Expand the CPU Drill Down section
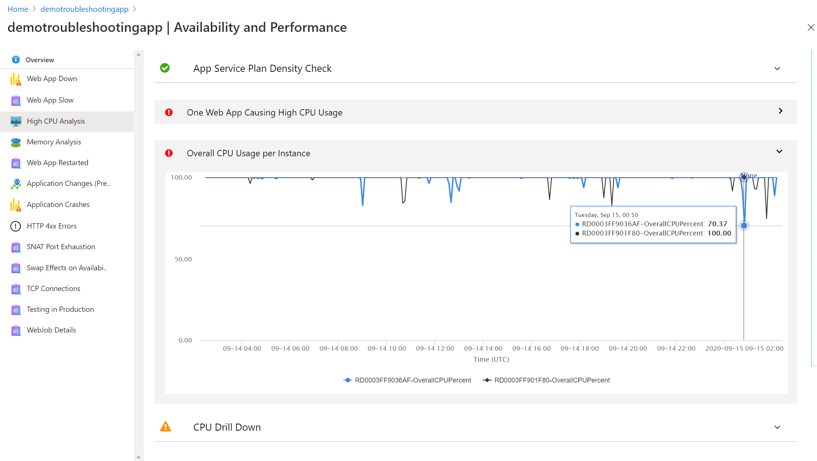The width and height of the screenshot is (817, 461). point(777,427)
